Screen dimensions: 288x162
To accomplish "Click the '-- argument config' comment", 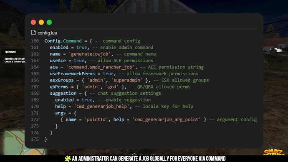I will coord(233,119).
